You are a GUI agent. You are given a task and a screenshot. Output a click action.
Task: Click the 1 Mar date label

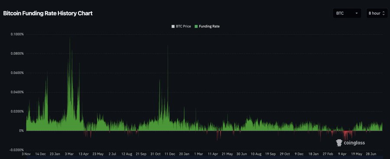click(x=198, y=154)
